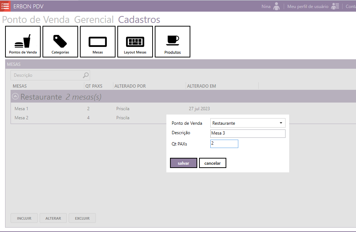Focus the Qt PAXs input field
The width and height of the screenshot is (356, 232).
[224, 144]
